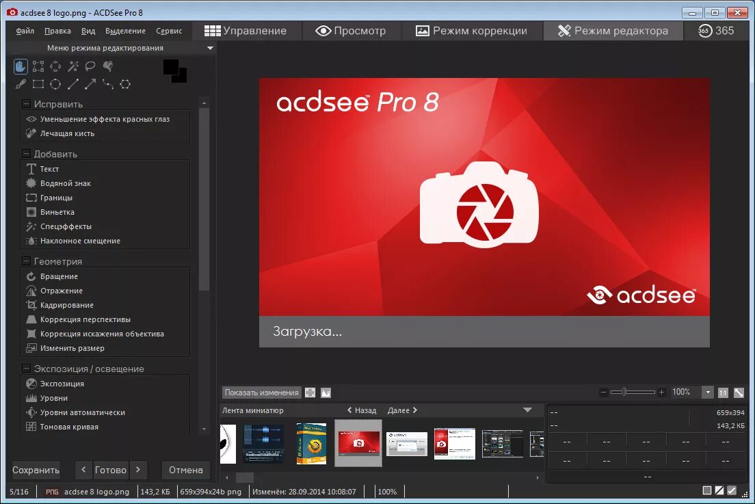Image resolution: width=755 pixels, height=504 pixels.
Task: Go to previous image beside Готово
Action: 84,469
